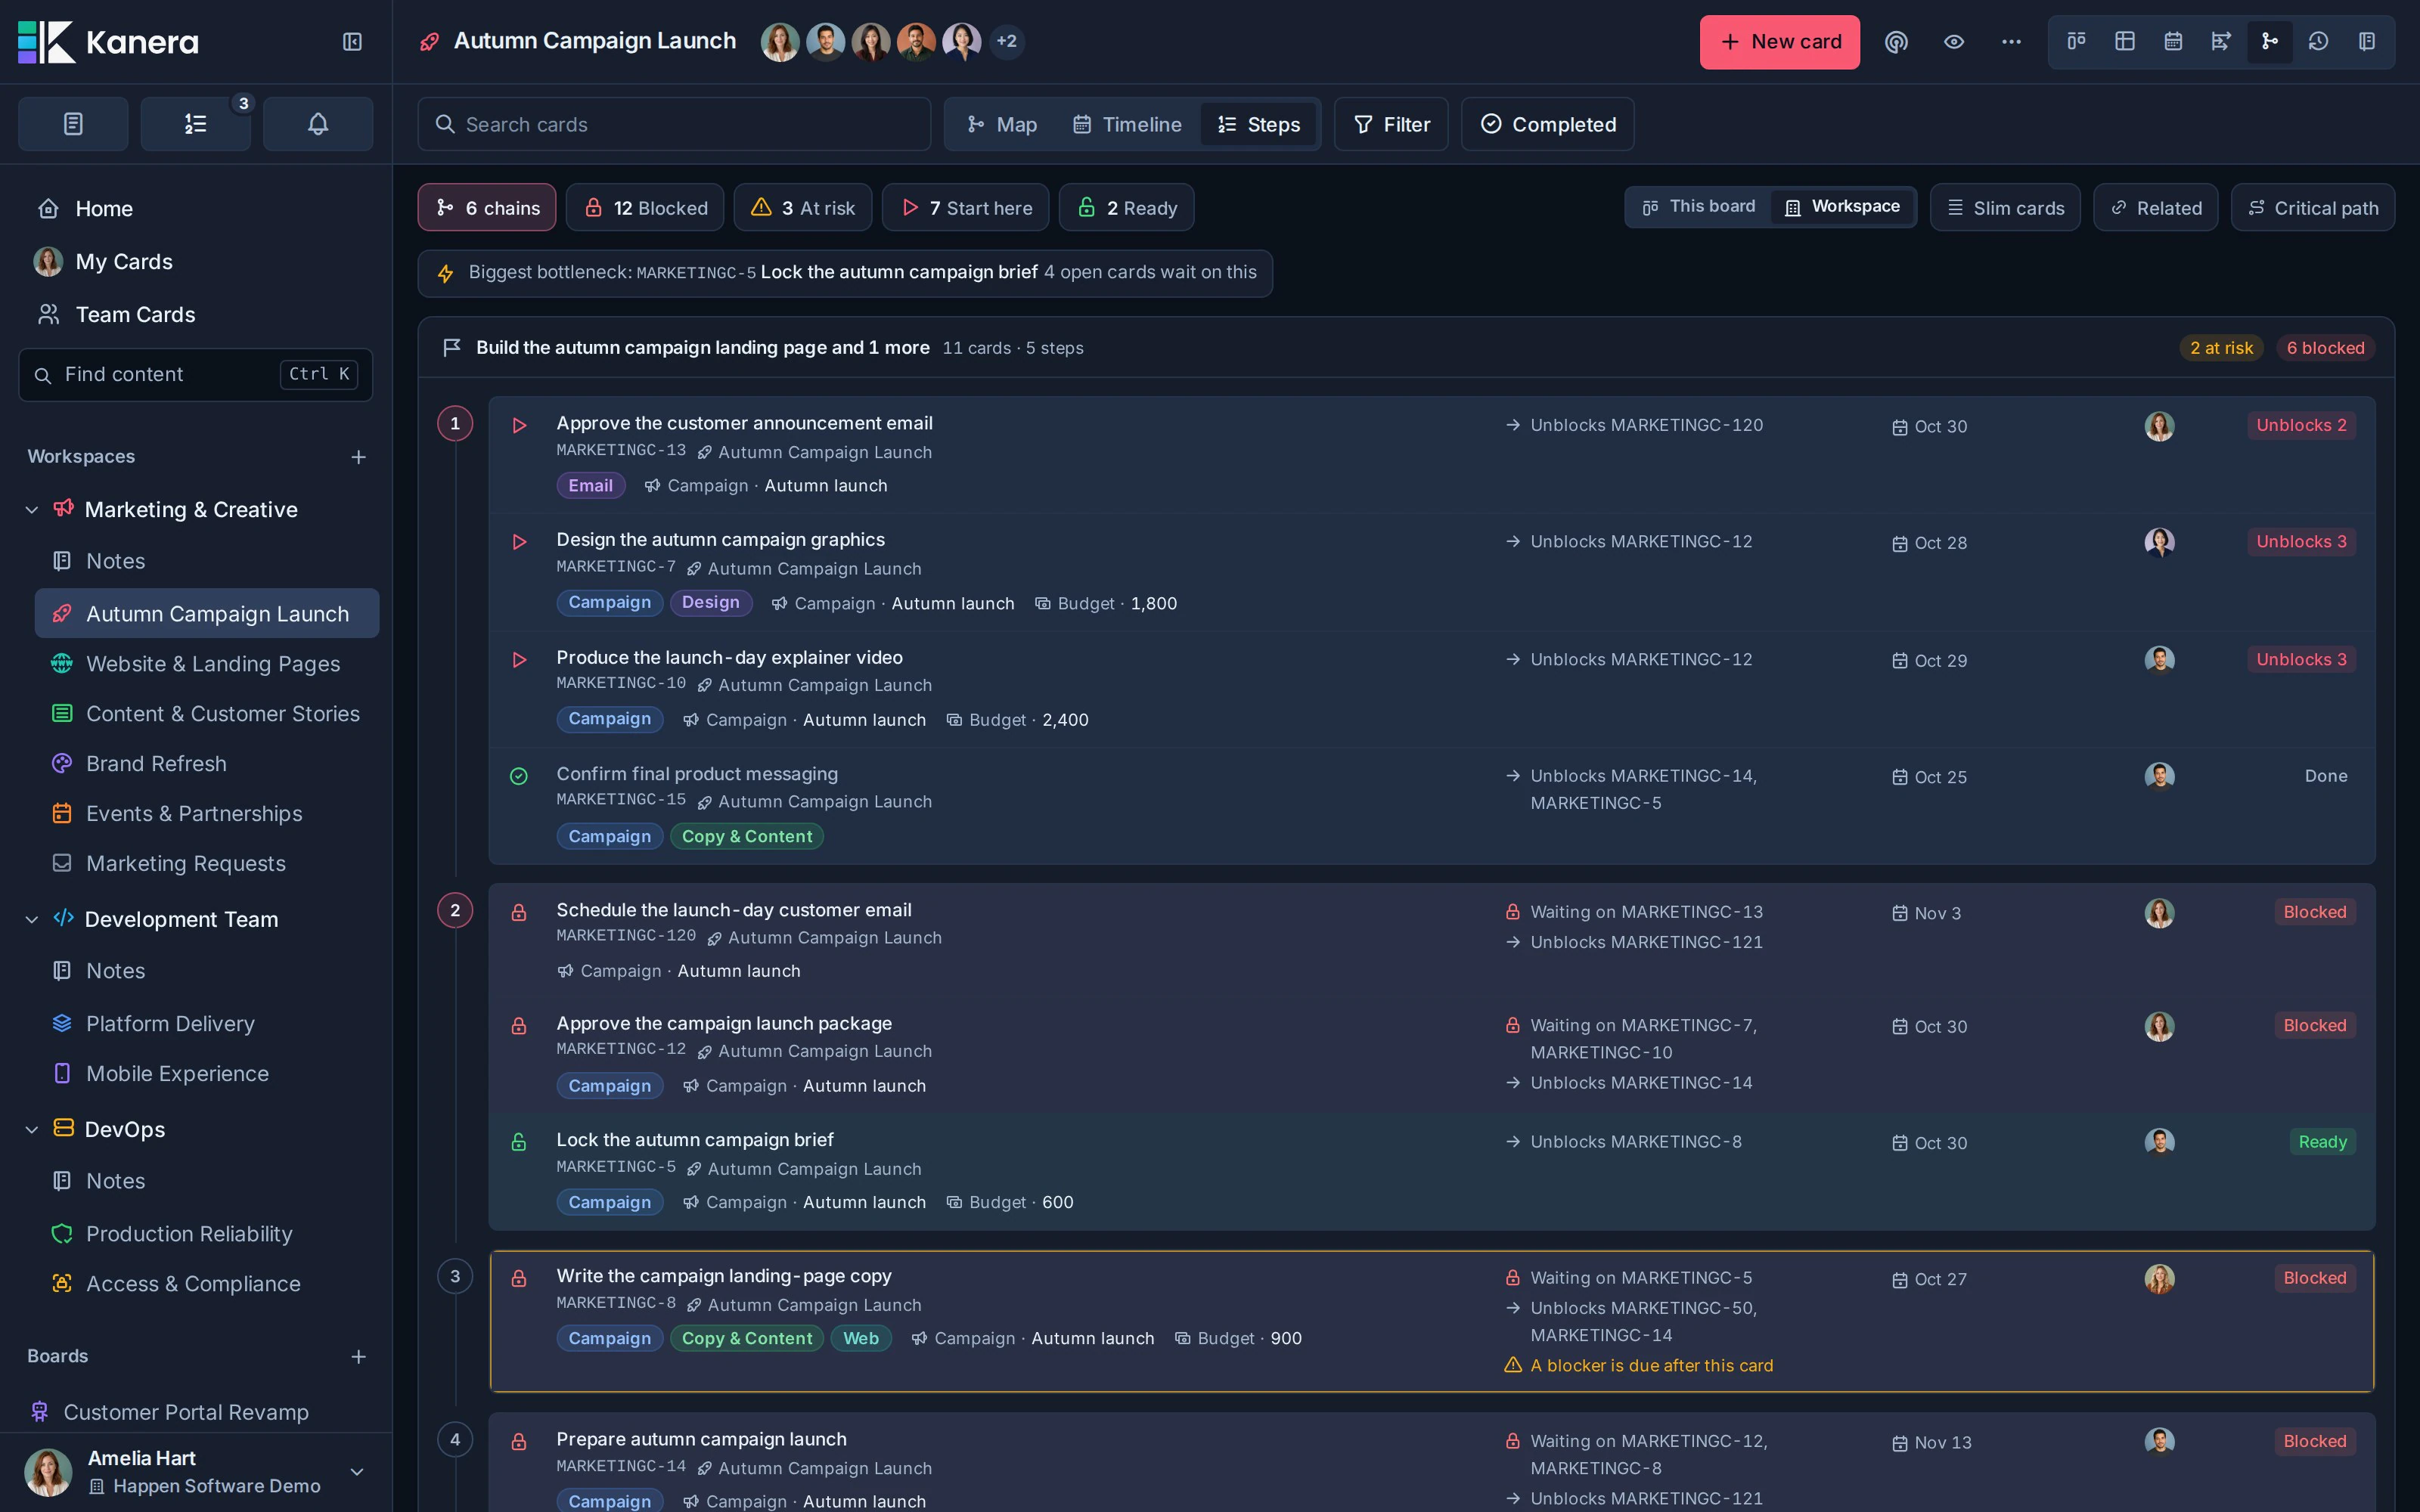The width and height of the screenshot is (2420, 1512).
Task: Switch to calendar view icon
Action: point(2173,42)
